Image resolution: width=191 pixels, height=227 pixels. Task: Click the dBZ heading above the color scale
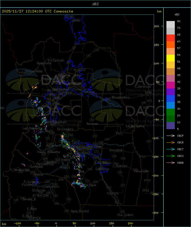tap(177, 15)
